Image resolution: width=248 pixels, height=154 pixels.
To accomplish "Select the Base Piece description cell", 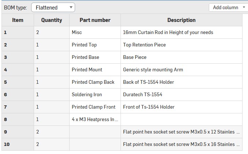I will (181, 57).
